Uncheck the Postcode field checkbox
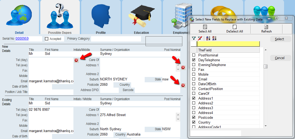Screen dimensions: 295x139 click(194, 117)
